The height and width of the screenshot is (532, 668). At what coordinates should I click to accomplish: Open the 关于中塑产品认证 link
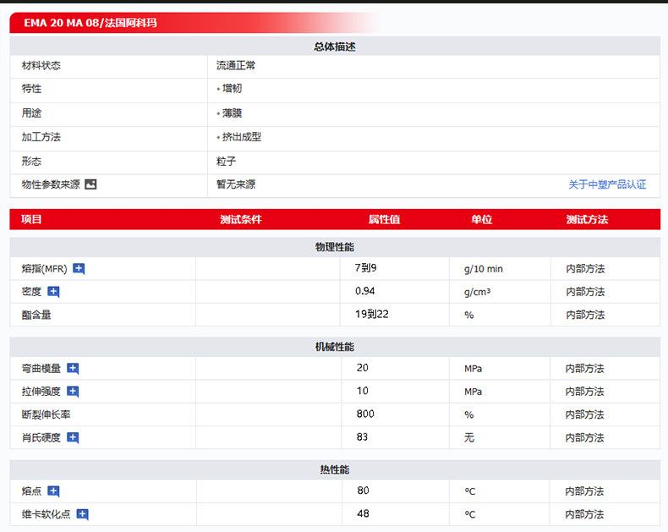pyautogui.click(x=606, y=184)
